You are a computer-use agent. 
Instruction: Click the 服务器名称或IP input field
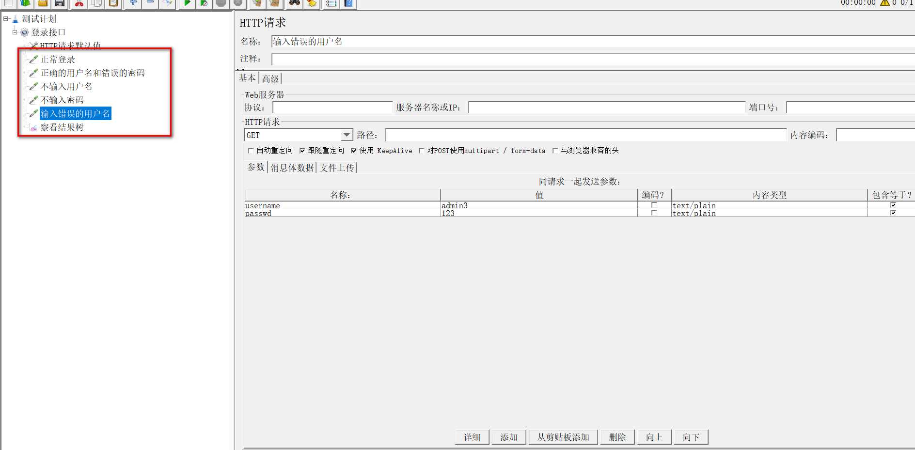607,108
